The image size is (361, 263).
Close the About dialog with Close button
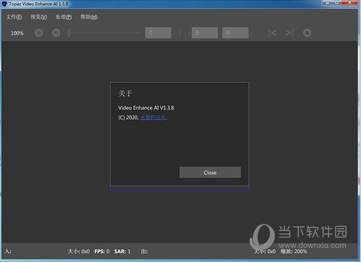[x=210, y=172]
